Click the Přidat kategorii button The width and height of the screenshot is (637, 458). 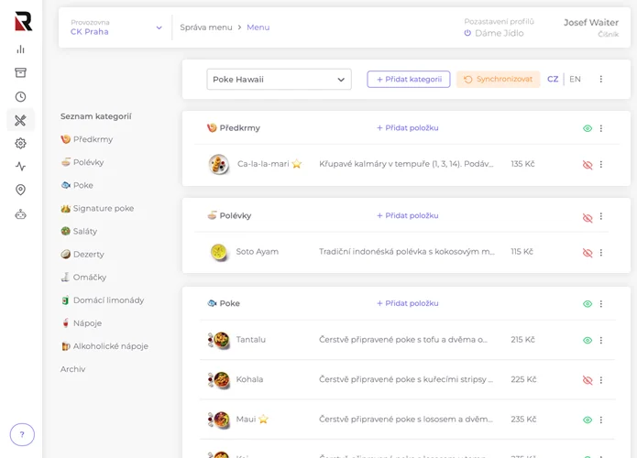[x=408, y=80]
